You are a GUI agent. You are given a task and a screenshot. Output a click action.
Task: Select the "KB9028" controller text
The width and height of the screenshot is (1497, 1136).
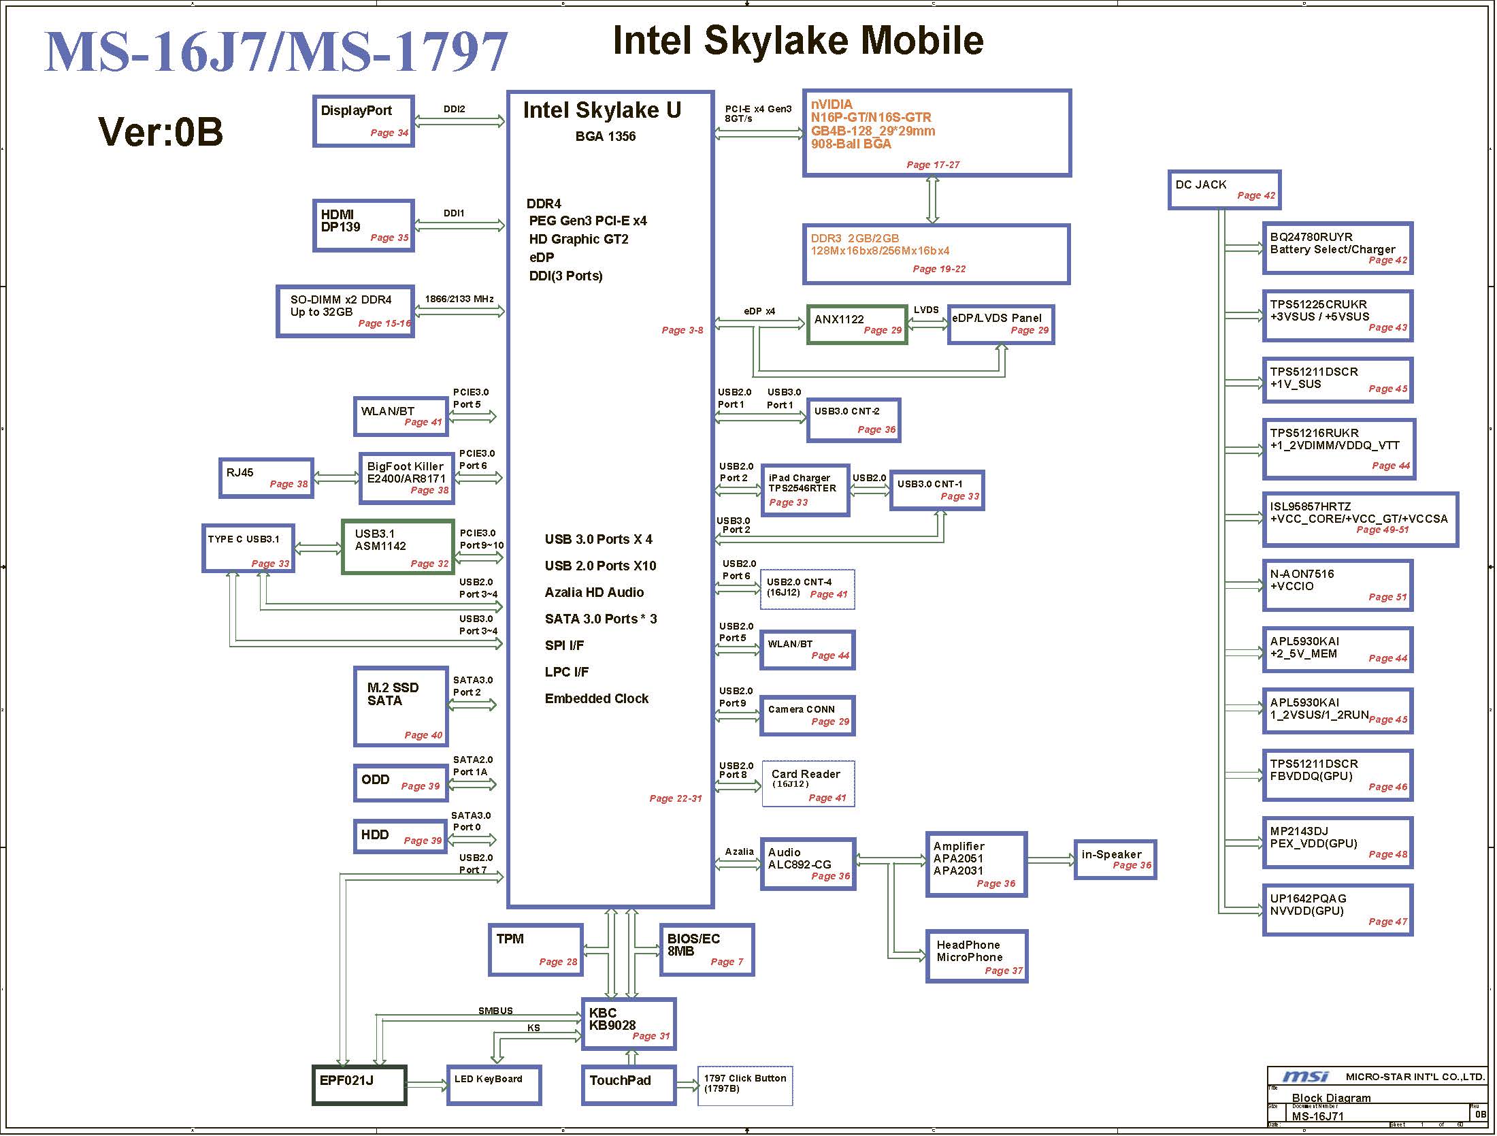tap(612, 1025)
